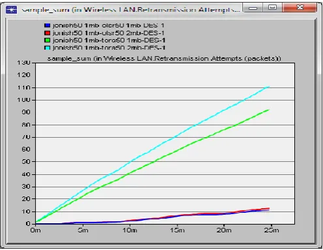Click the blue olsr50 1mb legend swatch
Image resolution: width=323 pixels, height=250 pixels.
[47, 25]
